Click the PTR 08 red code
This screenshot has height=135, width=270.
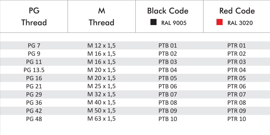237,103
